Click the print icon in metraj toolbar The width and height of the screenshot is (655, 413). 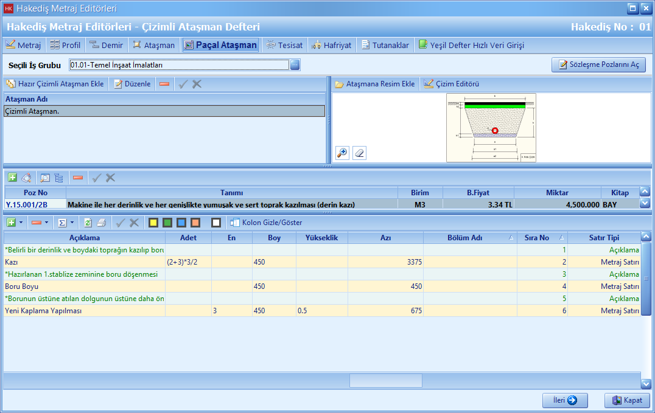pyautogui.click(x=101, y=223)
